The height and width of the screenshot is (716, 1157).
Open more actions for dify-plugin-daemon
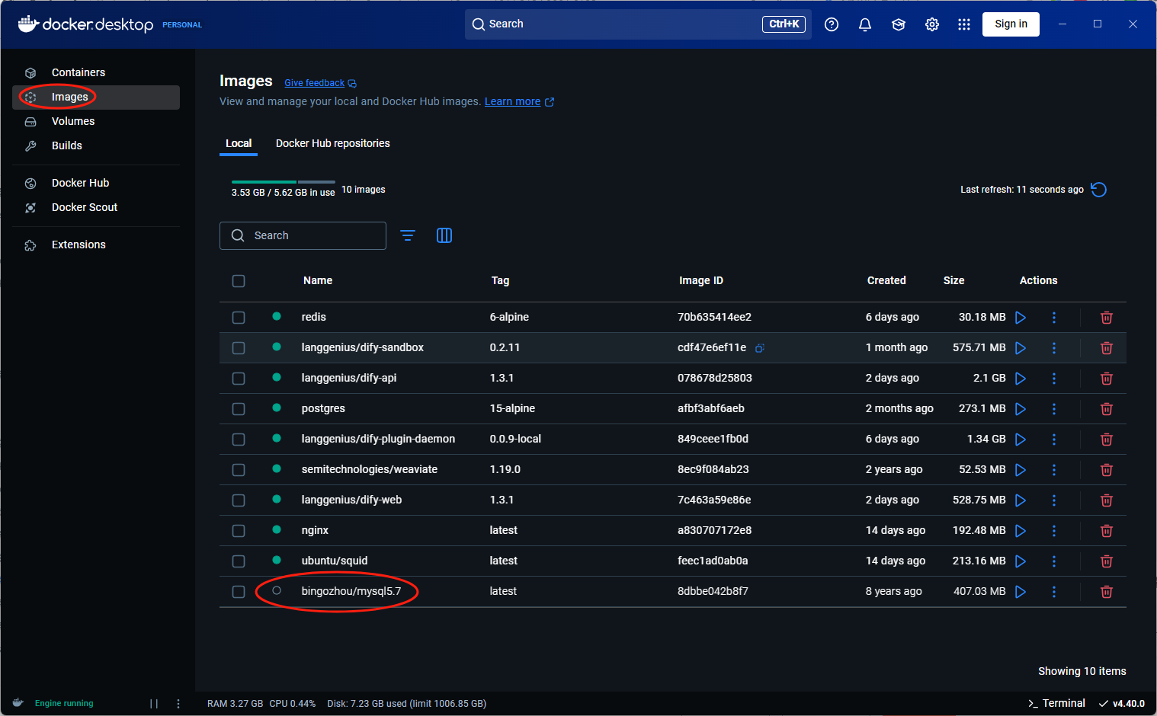coord(1054,440)
